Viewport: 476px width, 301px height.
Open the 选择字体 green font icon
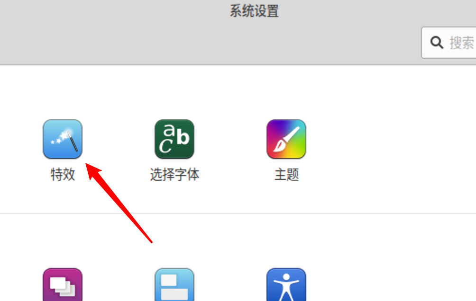[x=174, y=139]
